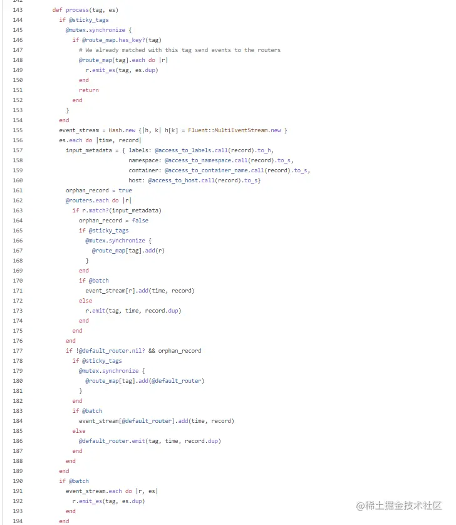Viewport: 456px width, 525px height.
Task: Click 'r.emit_es(tag, es.dup)' on line 149
Action: (122, 70)
